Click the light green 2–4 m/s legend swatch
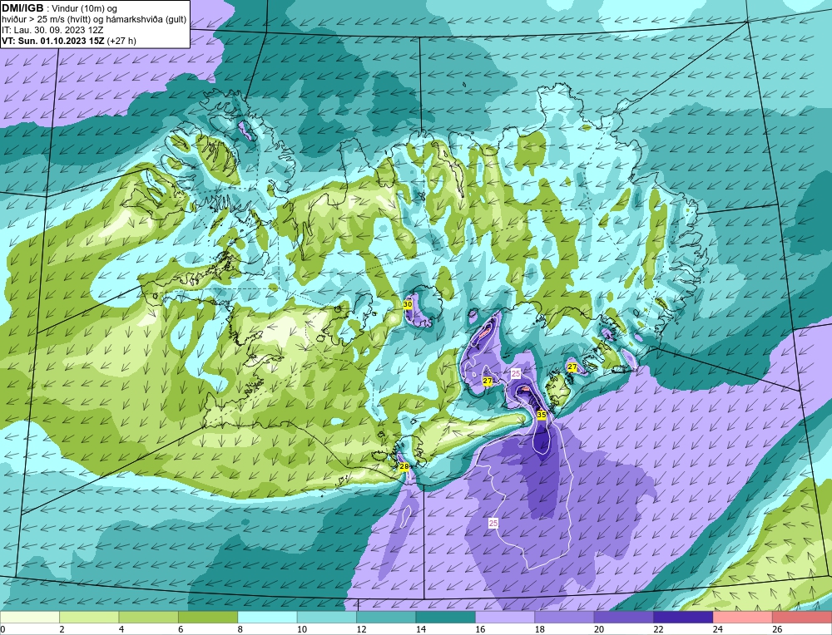This screenshot has height=635, width=832. (89, 617)
